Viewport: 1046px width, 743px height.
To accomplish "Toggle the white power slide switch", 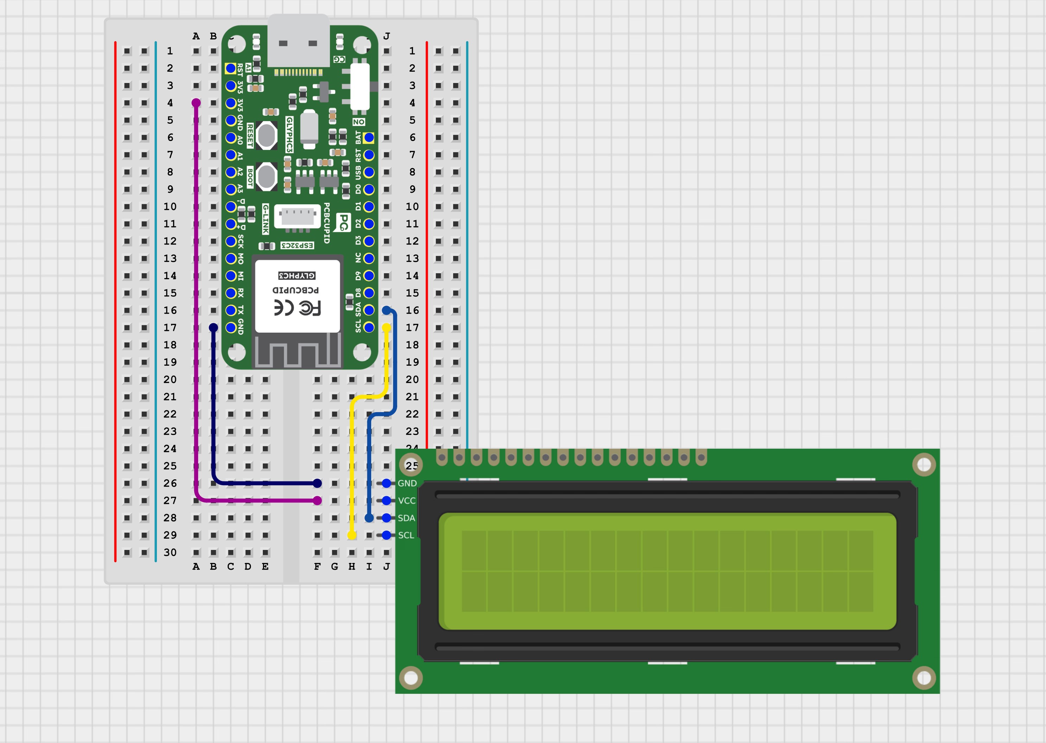I will (360, 87).
